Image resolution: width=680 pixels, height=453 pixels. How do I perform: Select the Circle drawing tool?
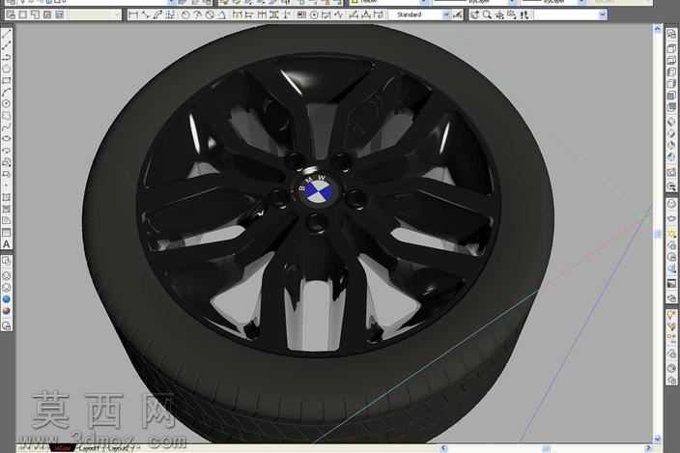[x=7, y=103]
